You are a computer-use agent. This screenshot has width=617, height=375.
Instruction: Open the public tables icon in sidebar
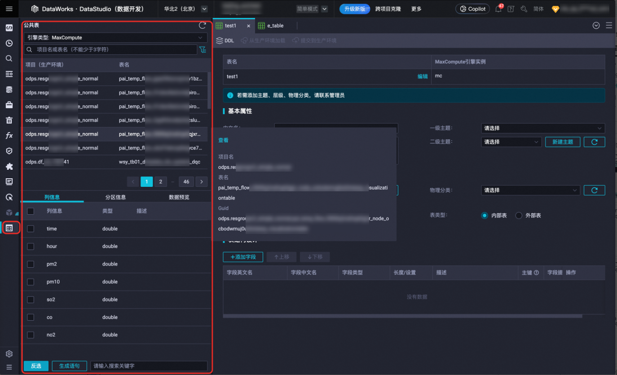click(x=9, y=228)
